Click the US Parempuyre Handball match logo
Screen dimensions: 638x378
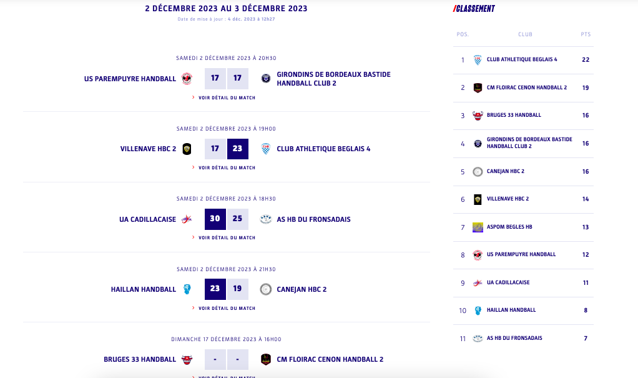[187, 79]
